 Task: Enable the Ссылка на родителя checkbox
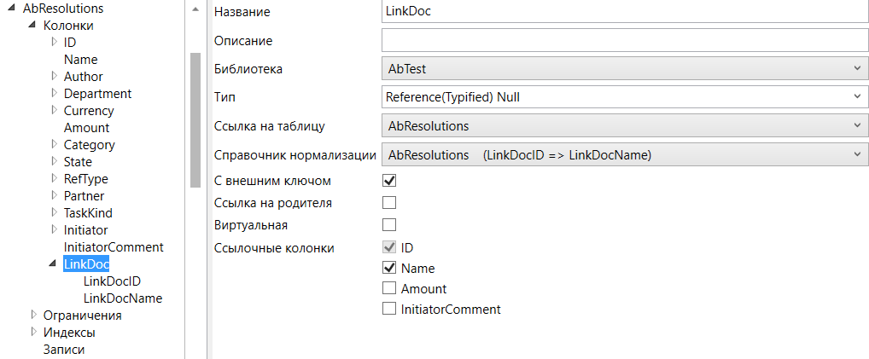(389, 203)
